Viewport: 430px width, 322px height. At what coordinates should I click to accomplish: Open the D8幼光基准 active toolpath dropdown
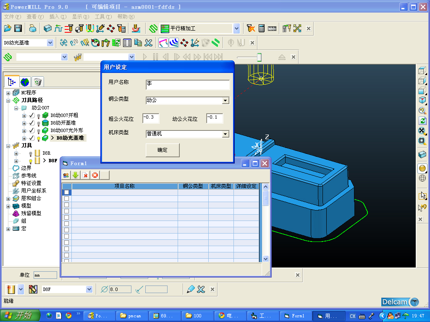(50, 43)
